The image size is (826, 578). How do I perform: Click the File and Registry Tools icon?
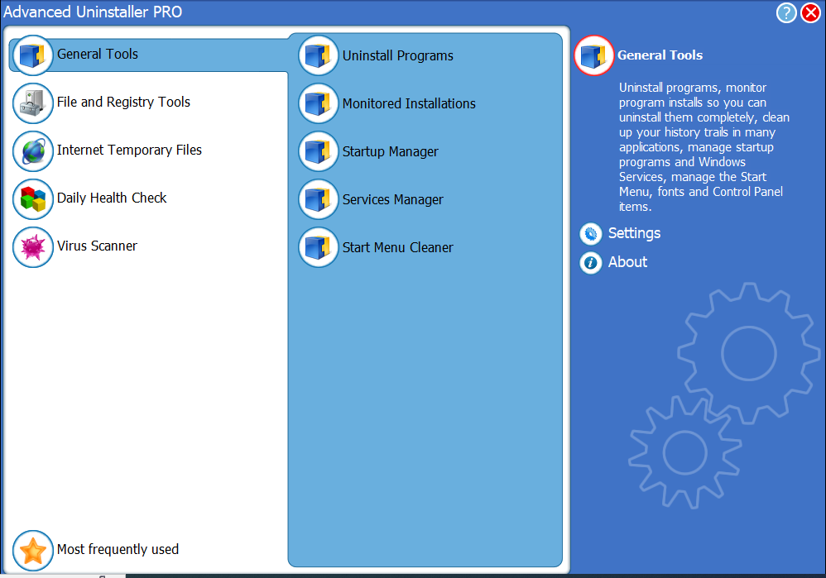click(32, 103)
